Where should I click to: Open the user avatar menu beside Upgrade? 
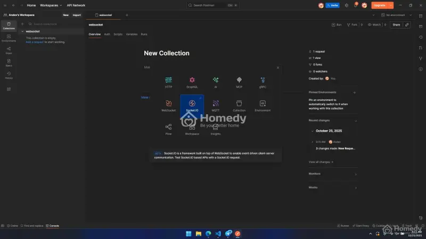coord(364,5)
